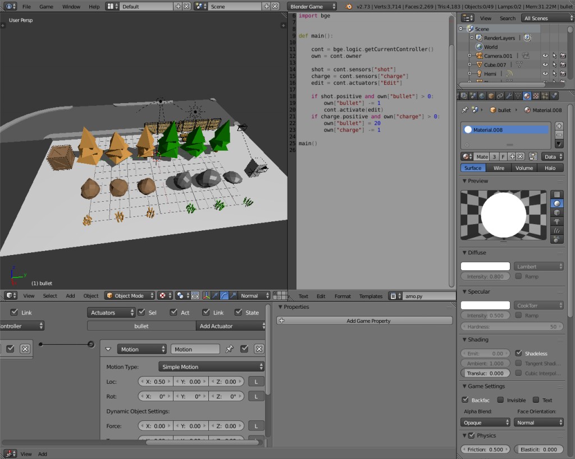Image resolution: width=575 pixels, height=459 pixels.
Task: Select the Modifiers wrench icon
Action: pos(509,96)
